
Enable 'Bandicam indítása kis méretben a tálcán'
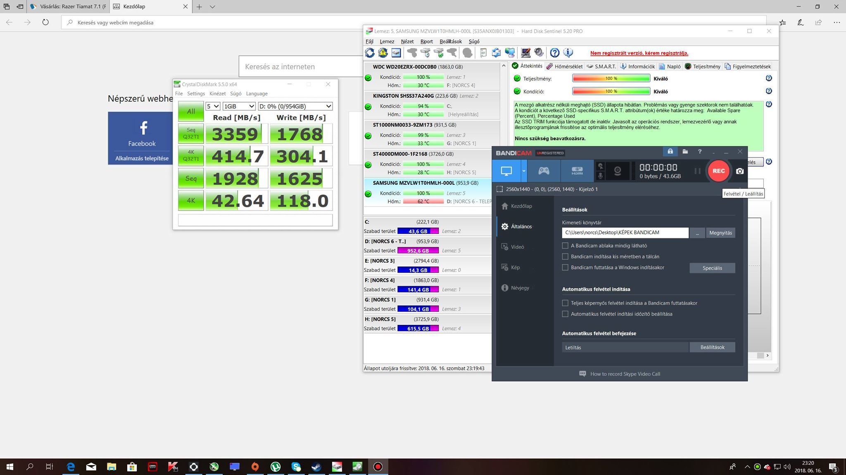(x=565, y=256)
